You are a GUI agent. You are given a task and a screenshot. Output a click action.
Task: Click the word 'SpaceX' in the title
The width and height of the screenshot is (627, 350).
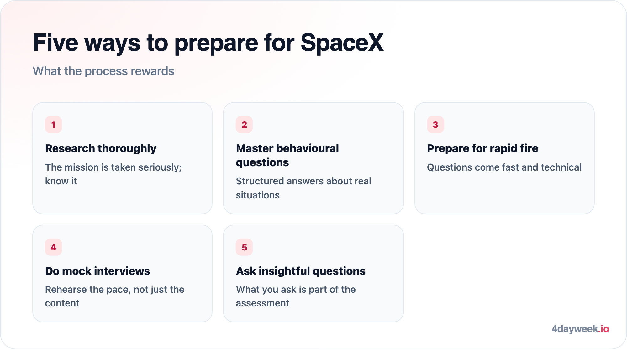click(342, 43)
